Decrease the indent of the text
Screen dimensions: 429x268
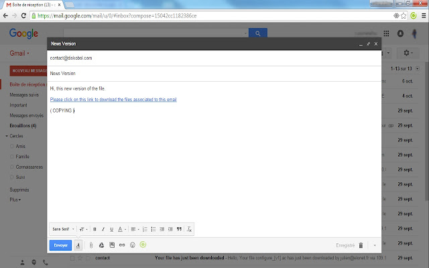(162, 229)
